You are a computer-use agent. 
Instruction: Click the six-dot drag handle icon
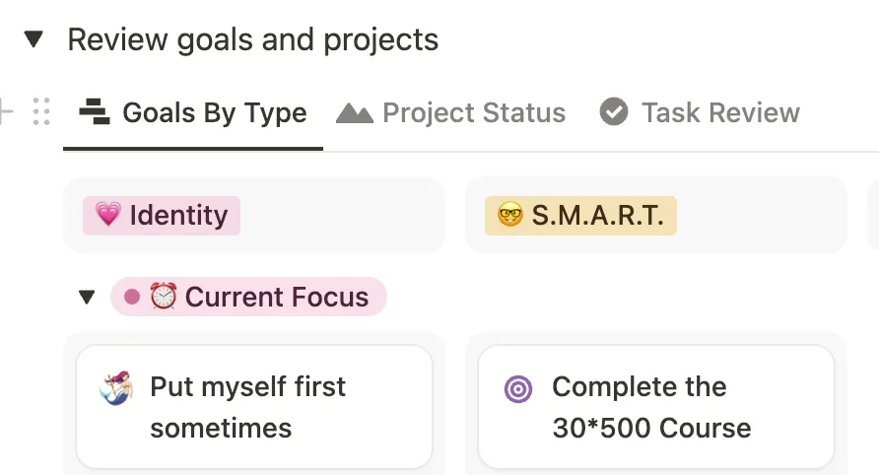pyautogui.click(x=41, y=112)
